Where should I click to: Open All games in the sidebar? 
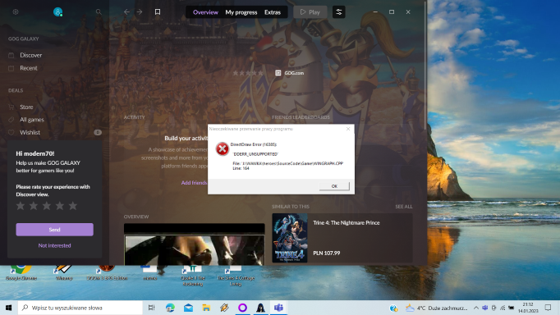(32, 120)
